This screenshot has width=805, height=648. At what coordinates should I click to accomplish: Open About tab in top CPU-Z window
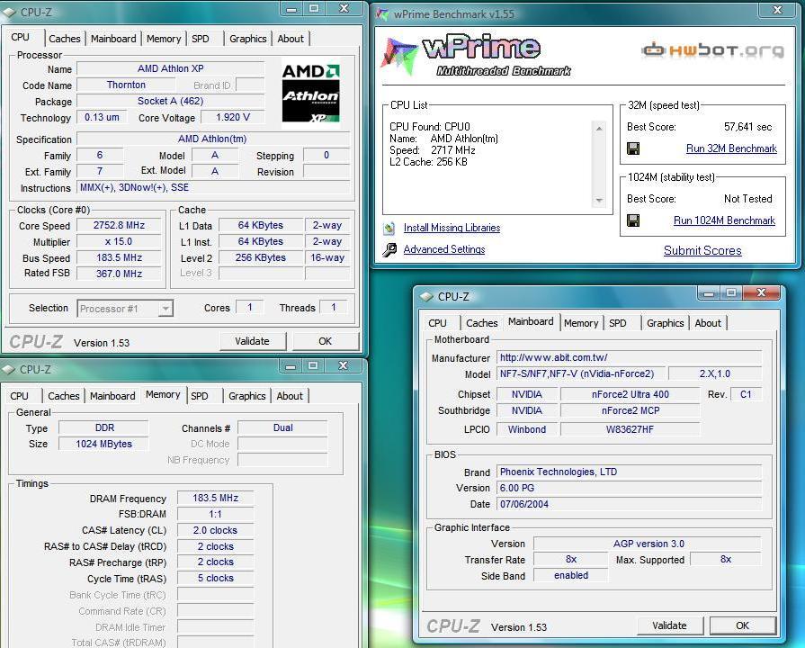(291, 39)
